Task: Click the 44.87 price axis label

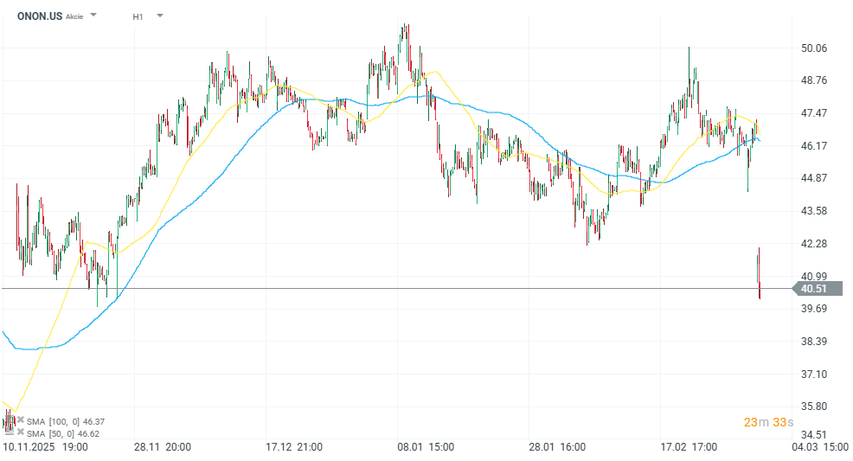Action: (x=814, y=178)
